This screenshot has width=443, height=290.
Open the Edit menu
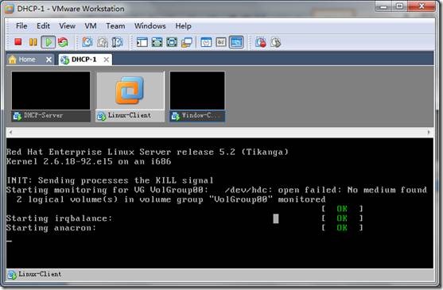[x=43, y=26]
